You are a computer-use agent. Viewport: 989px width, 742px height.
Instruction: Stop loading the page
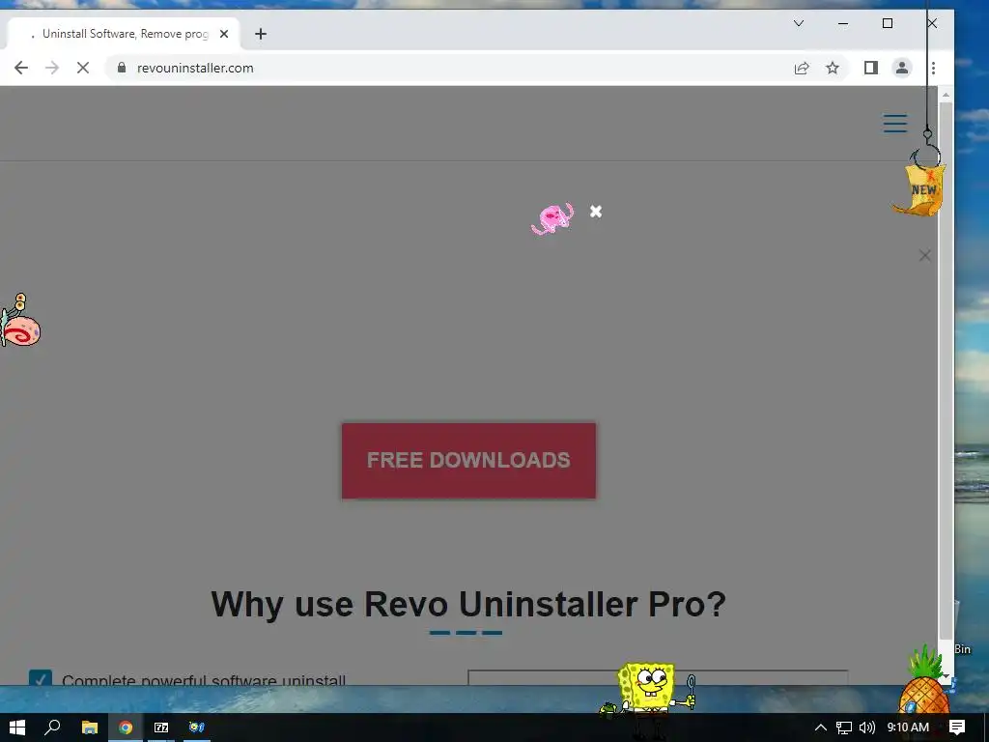tap(83, 68)
